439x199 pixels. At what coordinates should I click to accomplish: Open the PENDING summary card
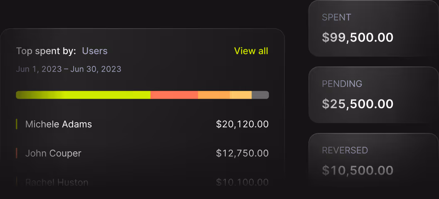coord(374,95)
